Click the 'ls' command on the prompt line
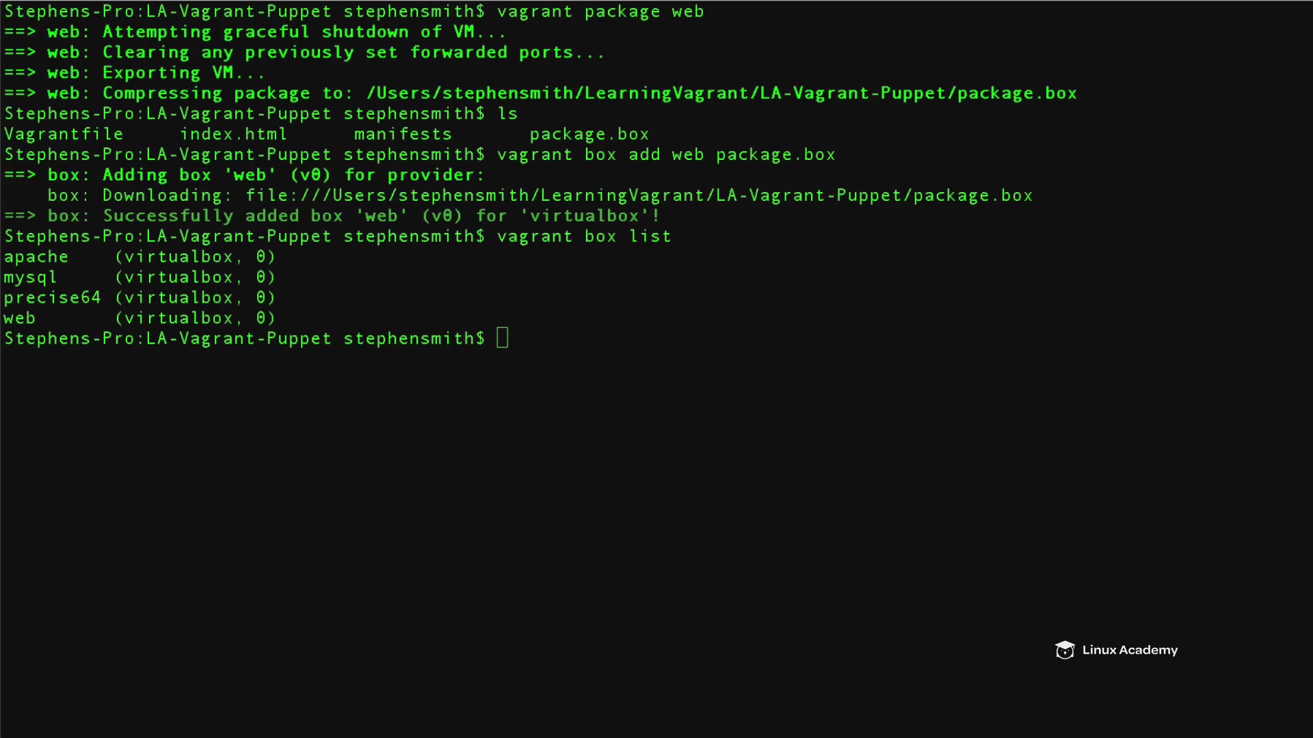 [507, 114]
